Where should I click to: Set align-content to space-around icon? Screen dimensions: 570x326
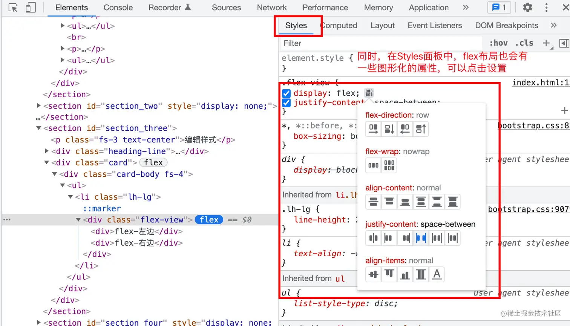point(421,202)
